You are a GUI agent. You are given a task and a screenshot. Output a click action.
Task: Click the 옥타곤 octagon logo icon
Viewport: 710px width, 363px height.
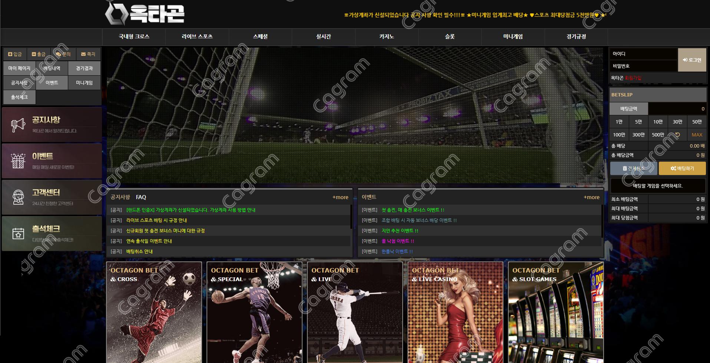pos(116,14)
